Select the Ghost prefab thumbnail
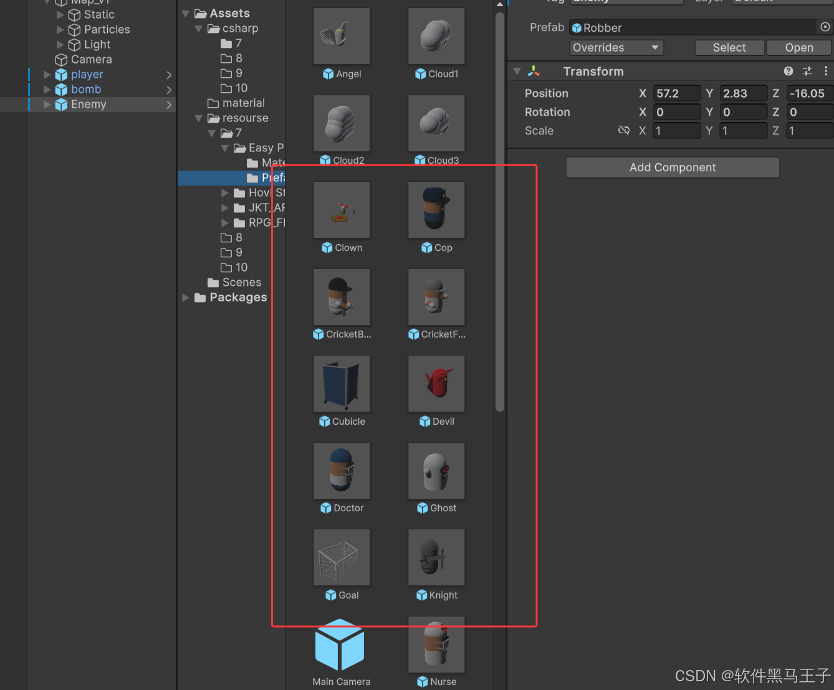The image size is (834, 690). click(436, 470)
